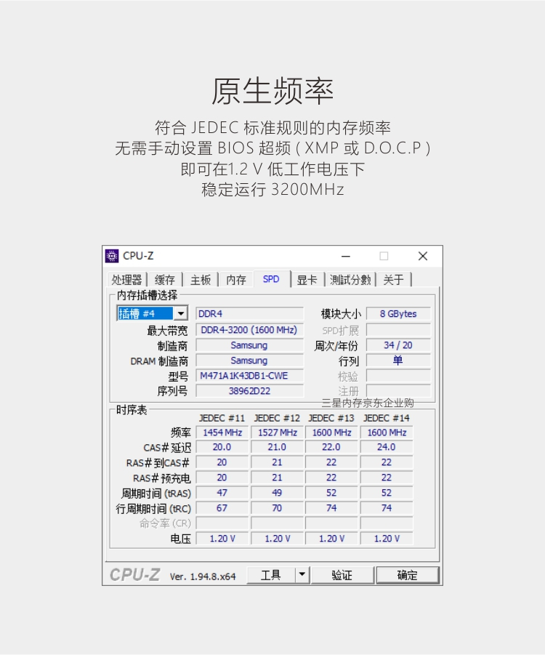Click the JEDEC #13 1600 MHz frequency cell

tap(331, 433)
